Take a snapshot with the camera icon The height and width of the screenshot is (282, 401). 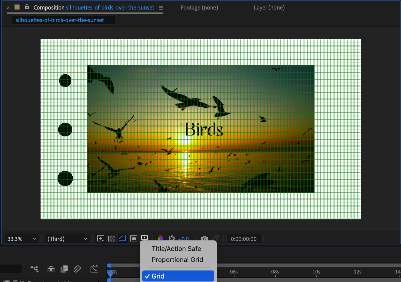205,239
